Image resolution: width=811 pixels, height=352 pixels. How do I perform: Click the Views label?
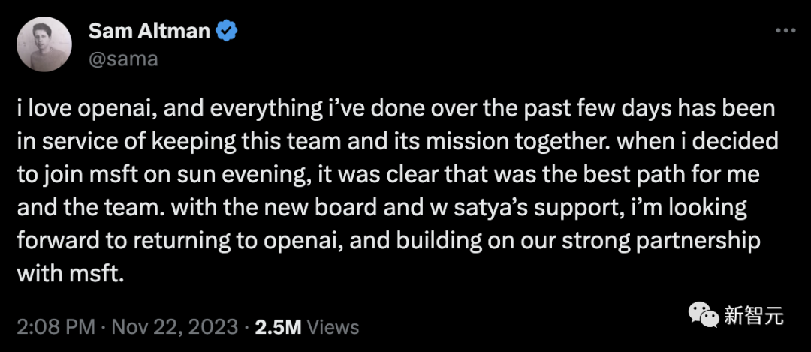pyautogui.click(x=333, y=327)
